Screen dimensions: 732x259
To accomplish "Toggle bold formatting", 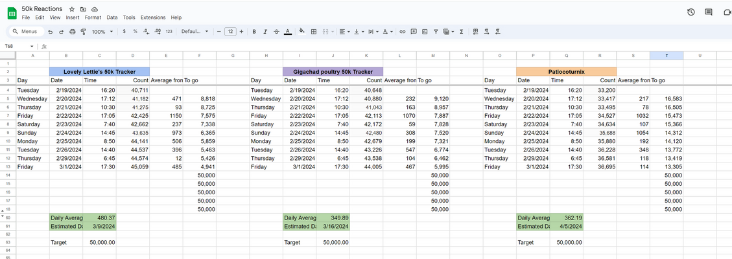I will click(x=254, y=32).
